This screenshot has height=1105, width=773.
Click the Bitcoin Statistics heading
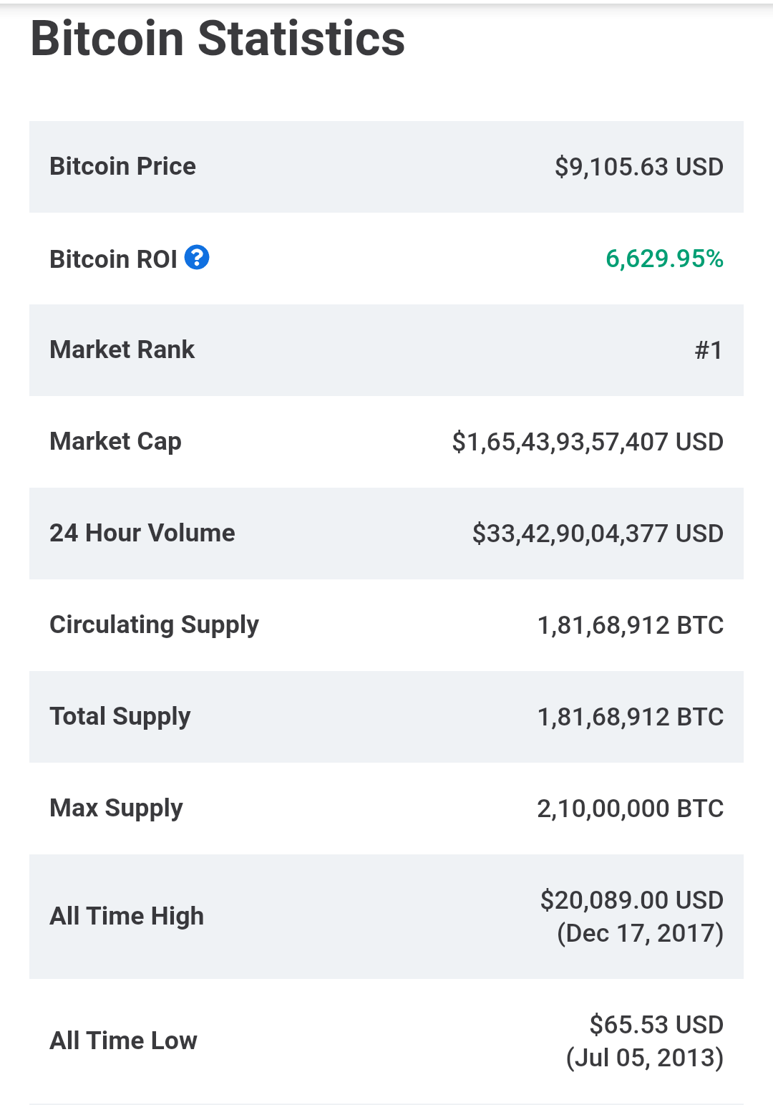tap(218, 39)
